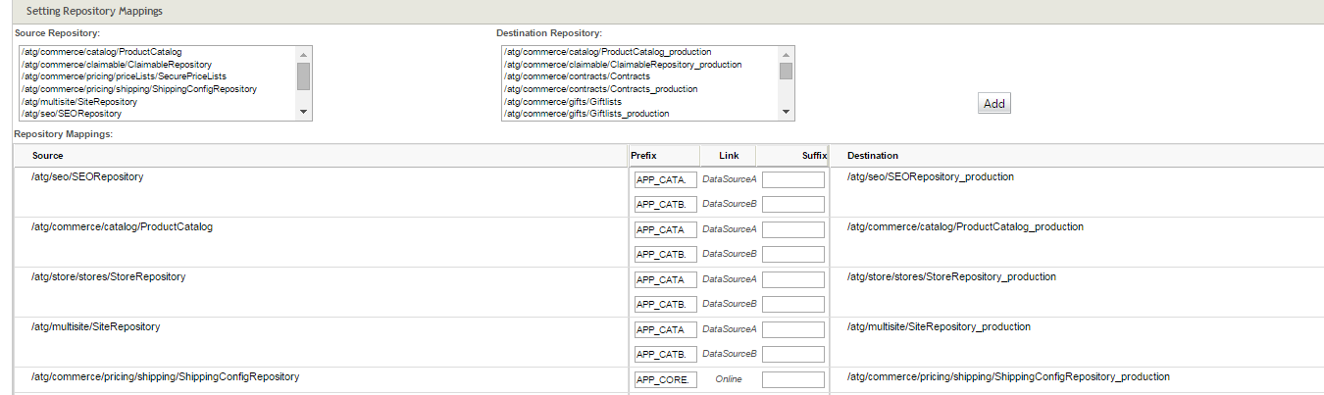Focus SEORepository DataSourceA prefix field
1324x395 pixels.
tap(666, 179)
